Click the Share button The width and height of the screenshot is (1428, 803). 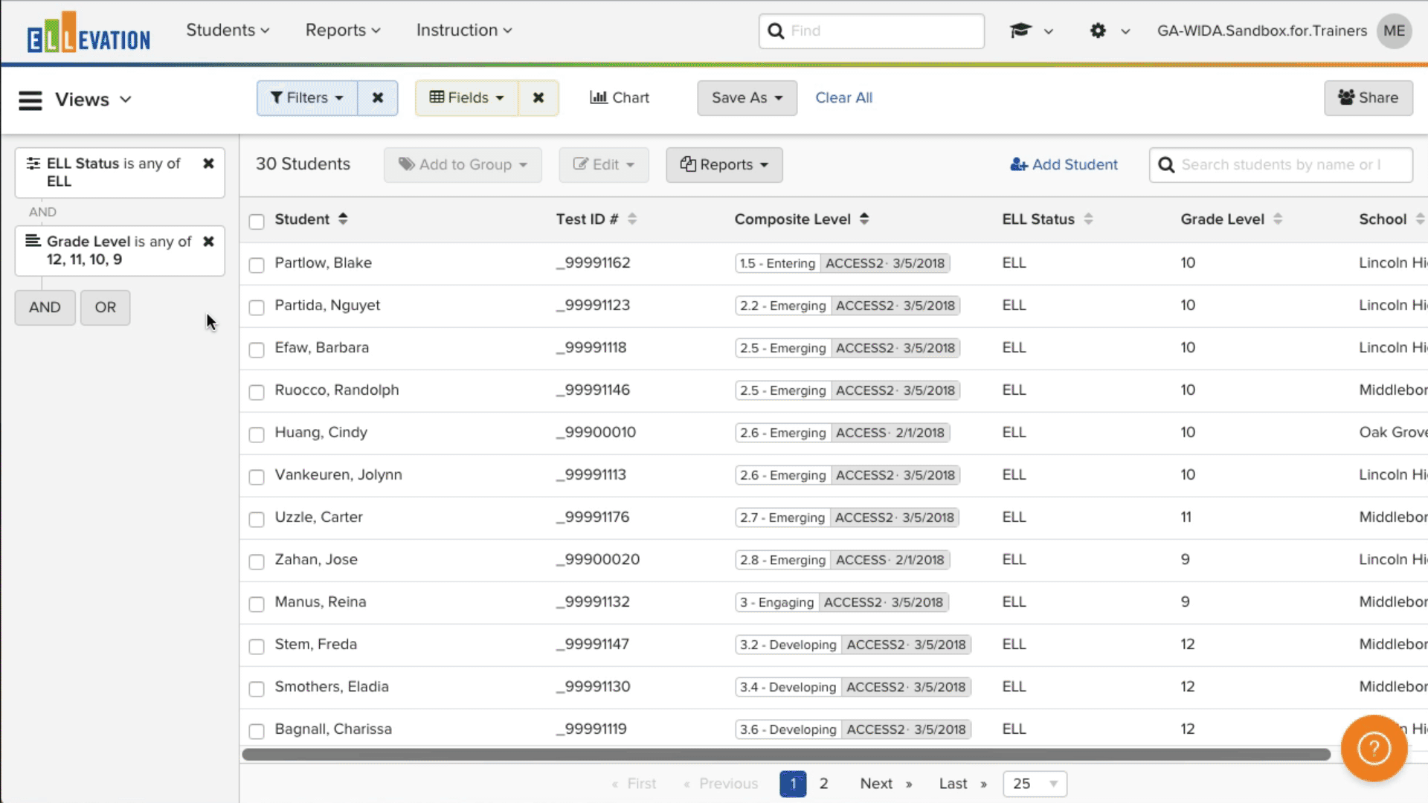click(x=1368, y=98)
